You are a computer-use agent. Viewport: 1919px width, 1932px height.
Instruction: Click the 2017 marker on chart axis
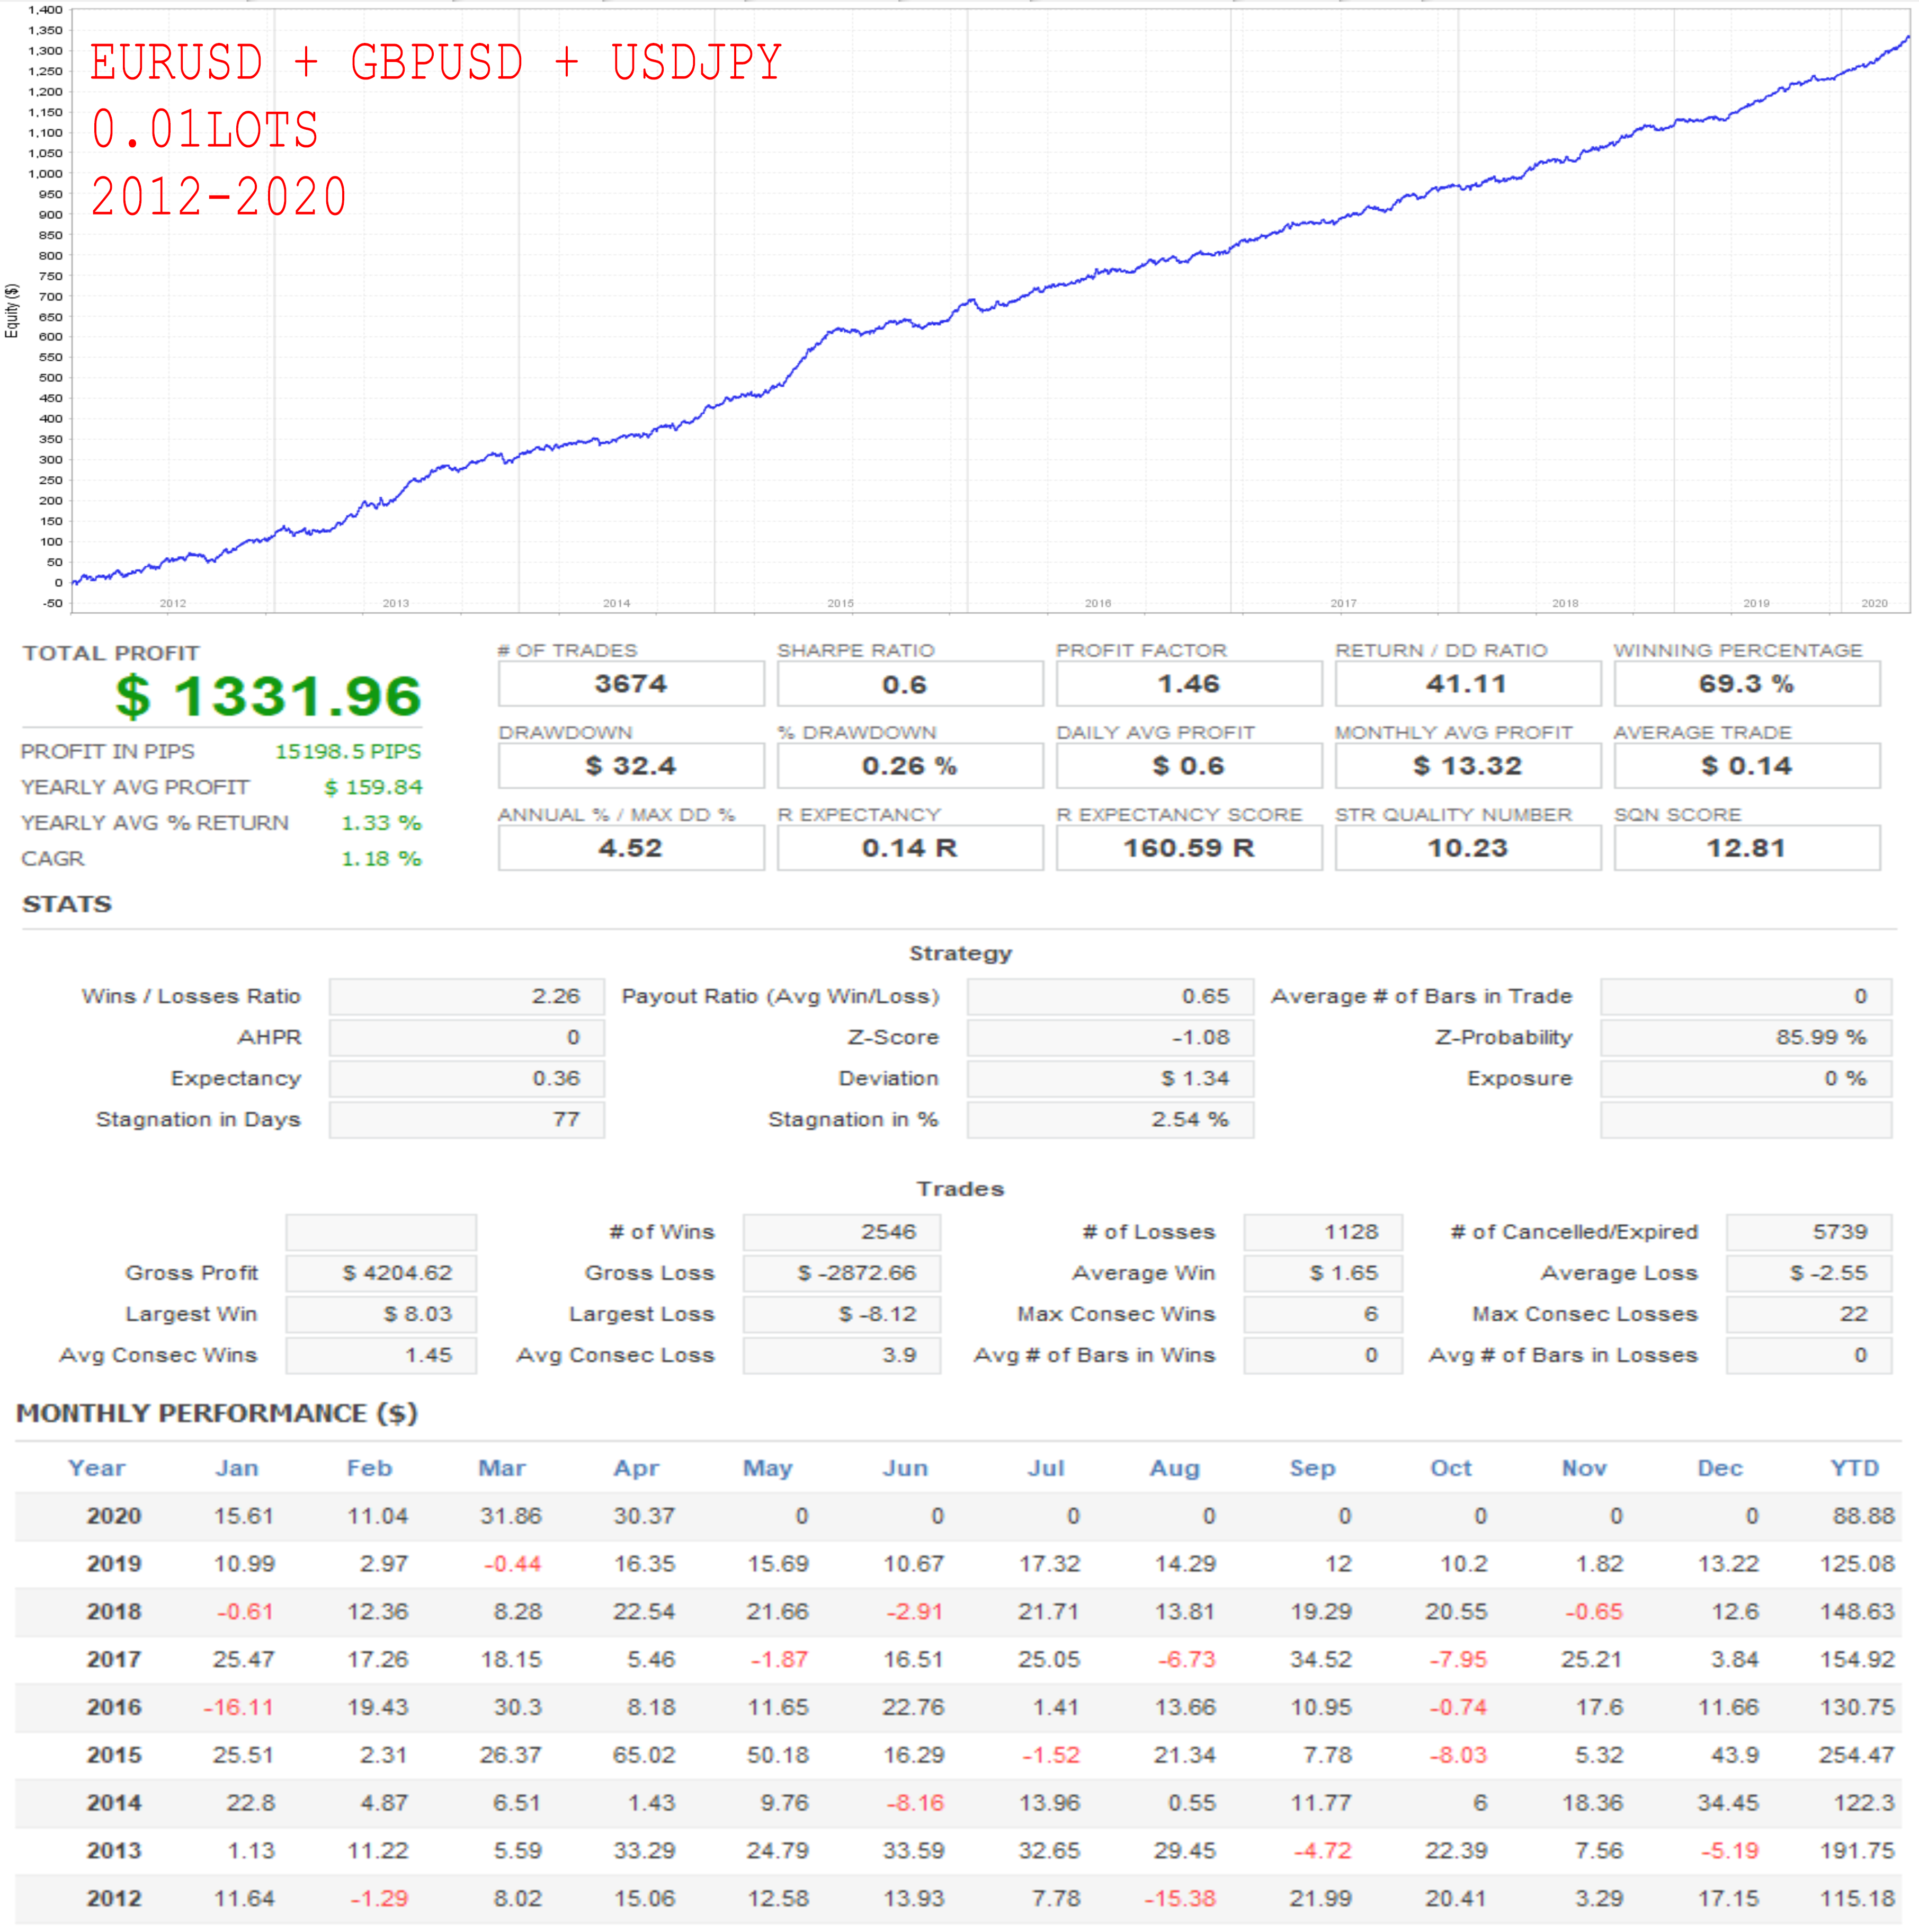tap(1343, 603)
